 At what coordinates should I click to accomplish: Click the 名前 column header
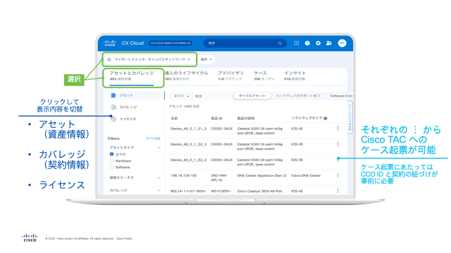click(174, 118)
